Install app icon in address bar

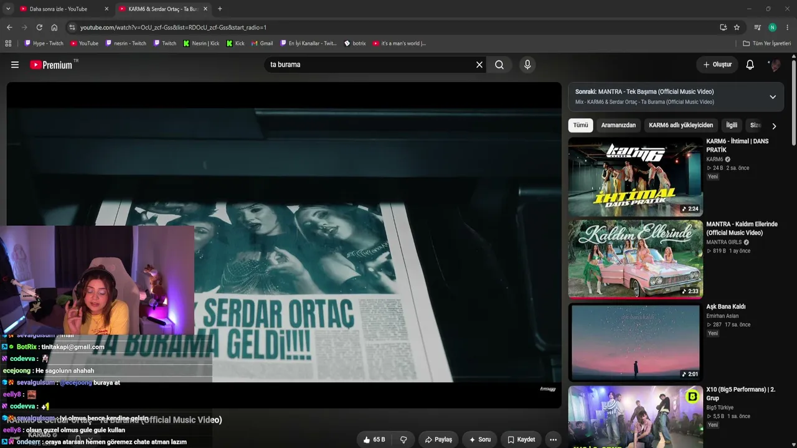click(x=723, y=27)
